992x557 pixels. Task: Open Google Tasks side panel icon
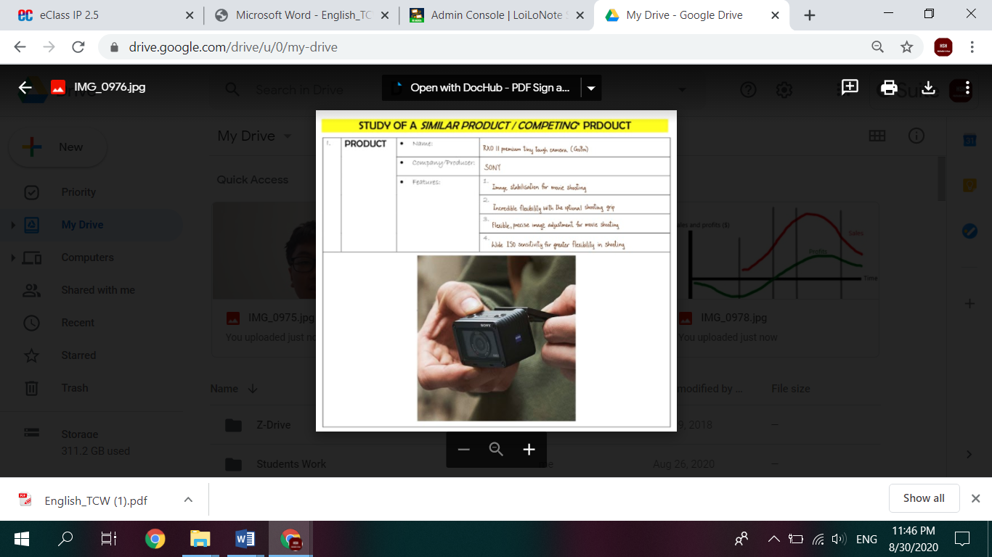pos(969,231)
